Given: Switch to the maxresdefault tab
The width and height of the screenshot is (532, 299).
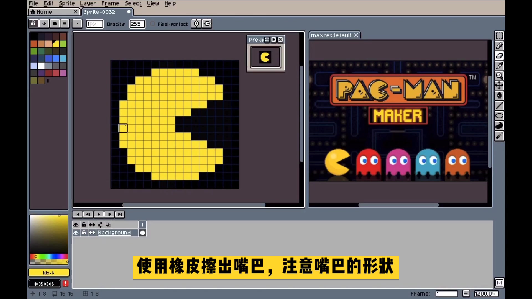Looking at the screenshot, I should coord(334,35).
